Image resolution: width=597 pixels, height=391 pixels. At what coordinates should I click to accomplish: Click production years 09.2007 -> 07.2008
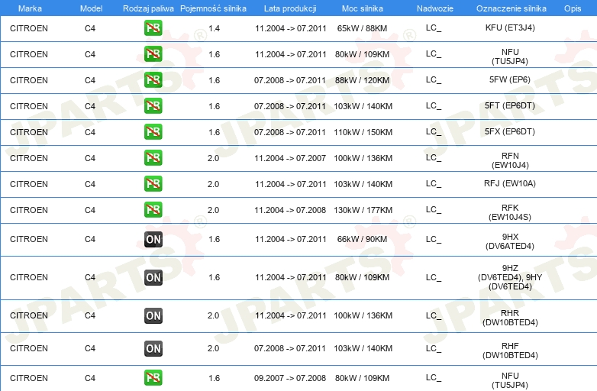[x=290, y=378]
